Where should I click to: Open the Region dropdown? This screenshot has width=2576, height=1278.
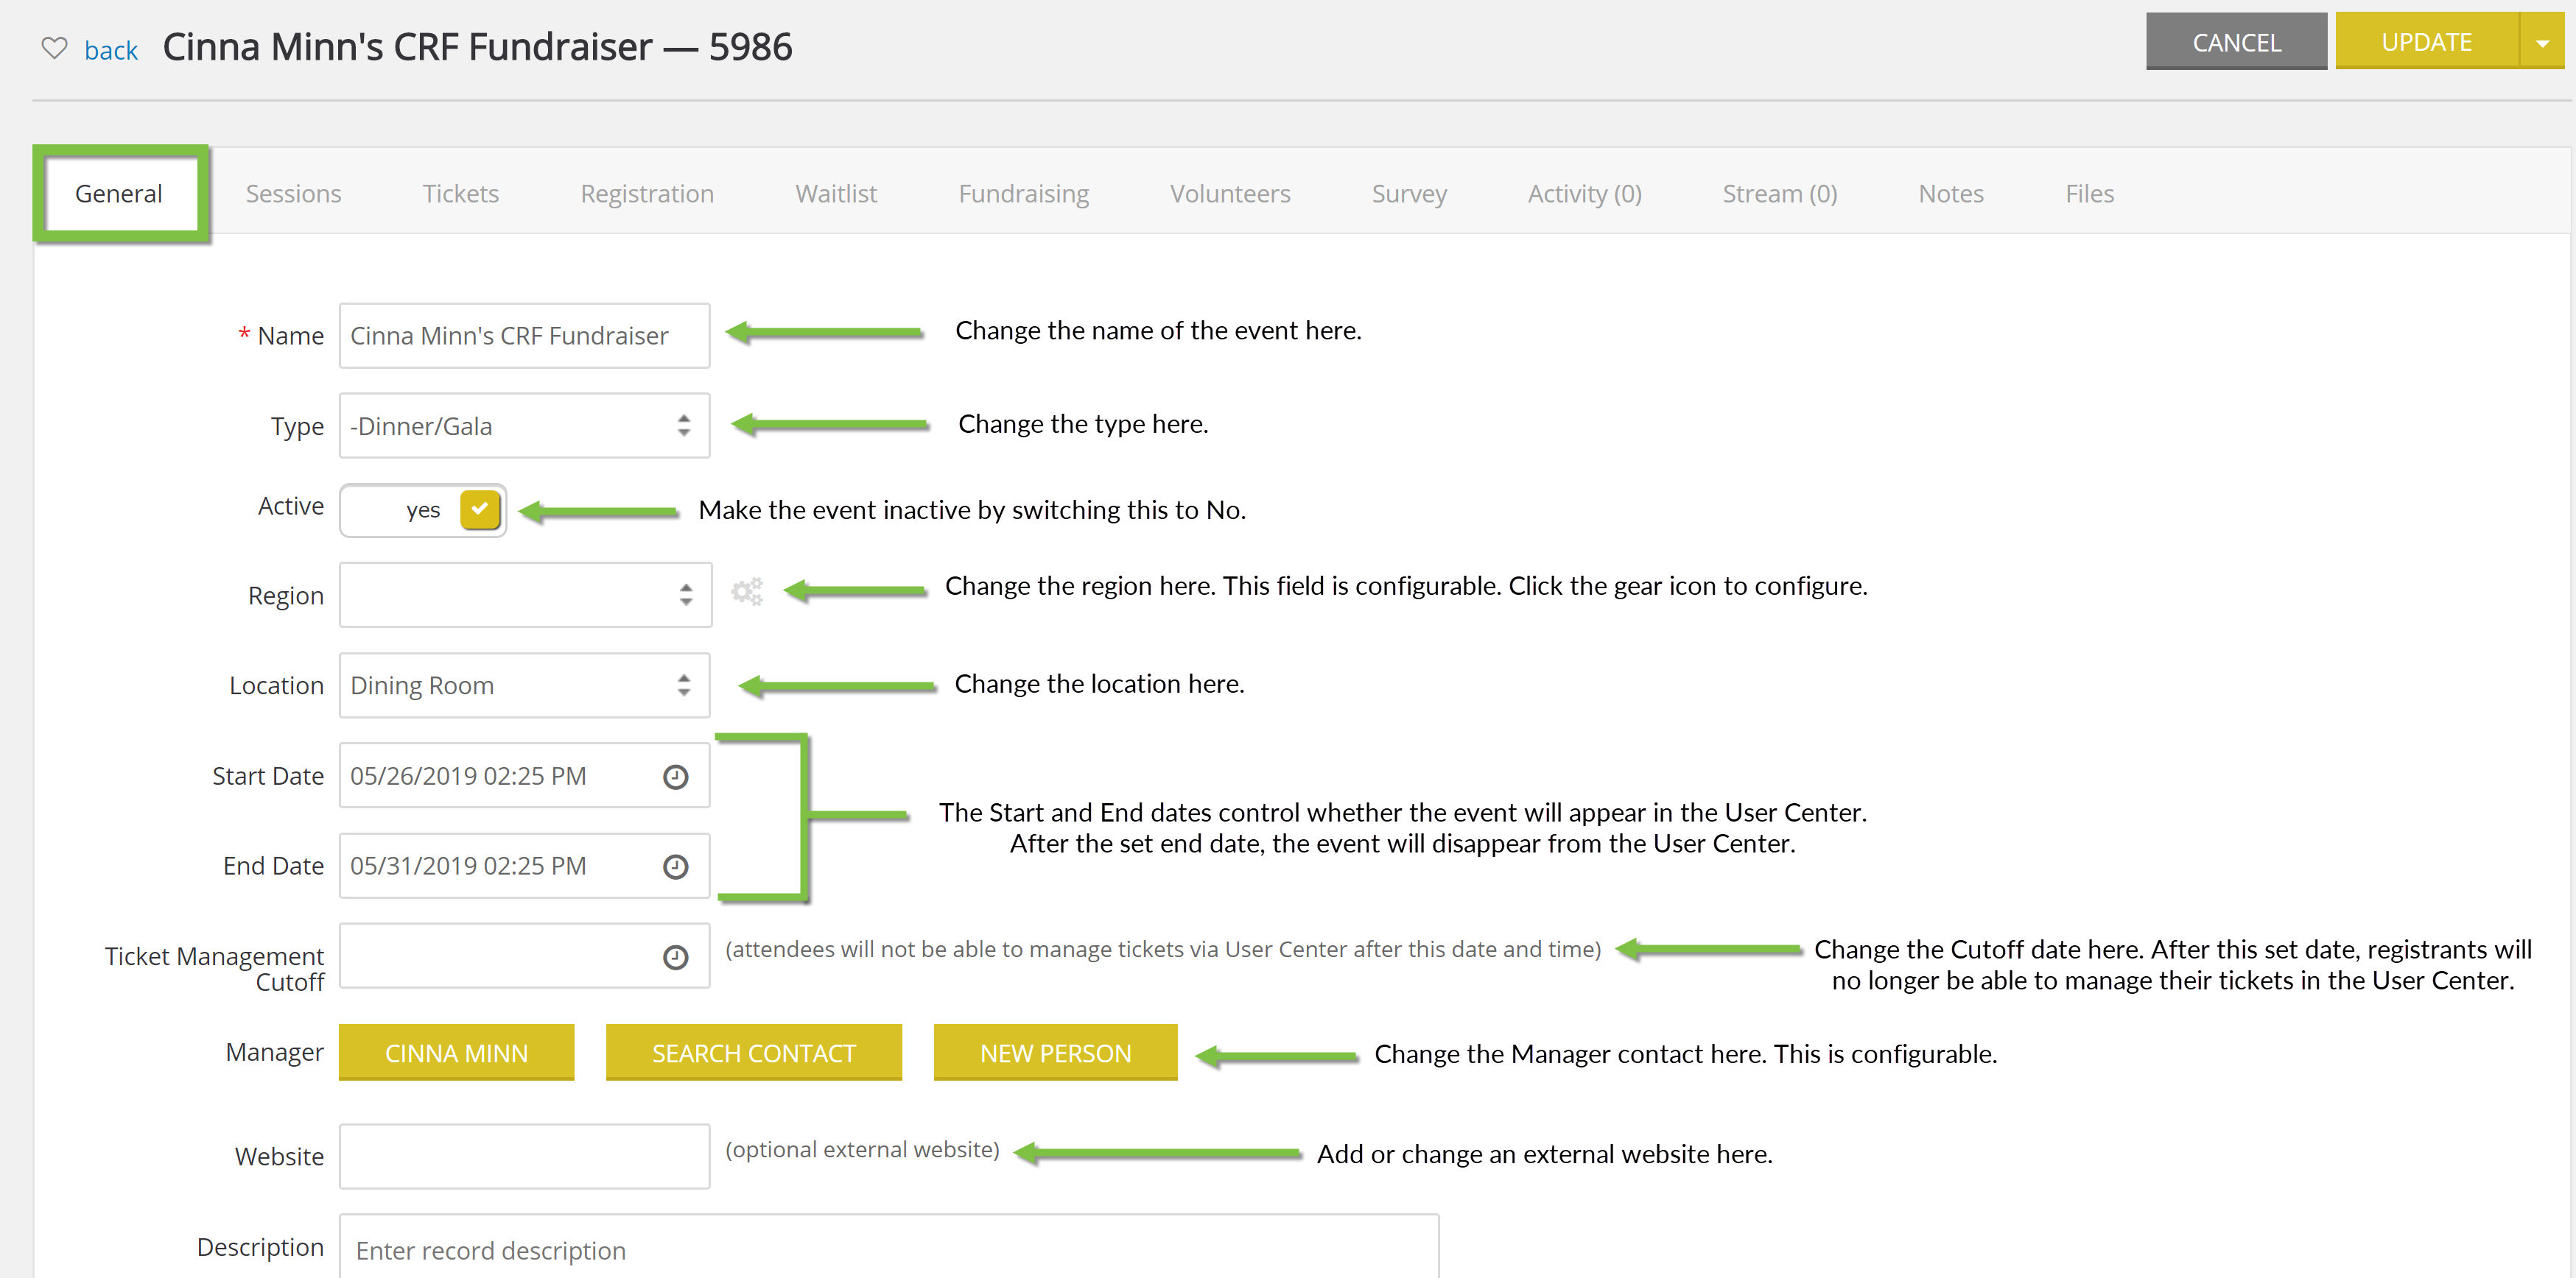pos(525,596)
